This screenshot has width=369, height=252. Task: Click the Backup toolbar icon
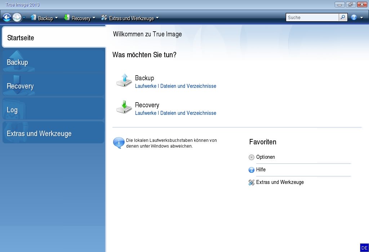pos(34,17)
